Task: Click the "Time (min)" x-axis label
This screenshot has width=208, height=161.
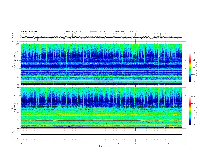Action: [x=105, y=146]
